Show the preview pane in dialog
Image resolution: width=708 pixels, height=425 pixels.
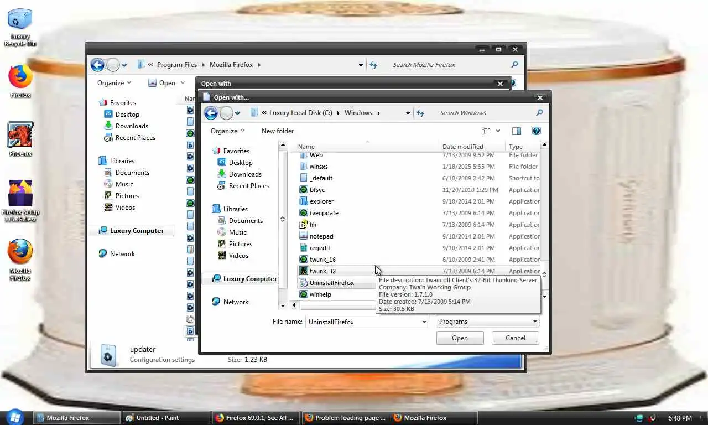click(x=516, y=131)
